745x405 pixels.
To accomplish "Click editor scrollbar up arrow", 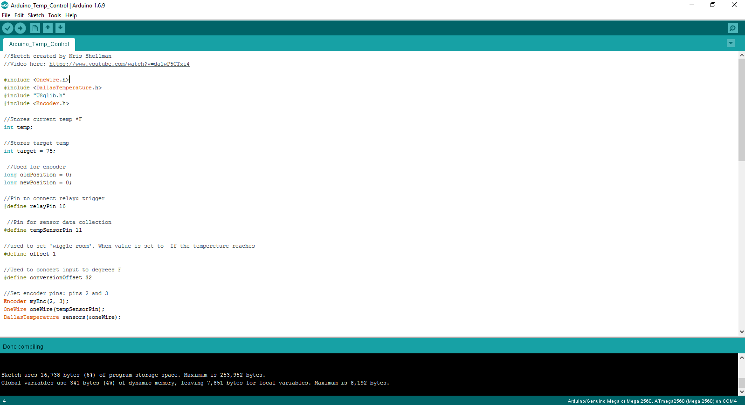I will click(741, 55).
